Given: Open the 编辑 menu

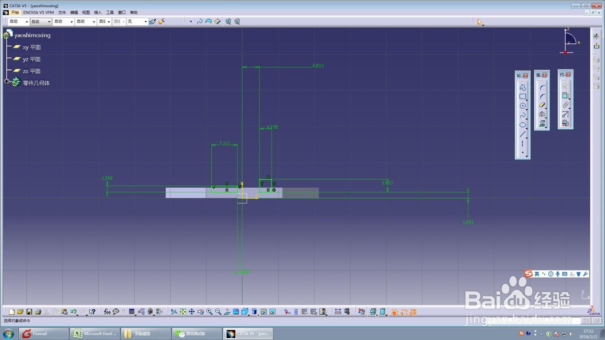Looking at the screenshot, I should click(x=74, y=12).
